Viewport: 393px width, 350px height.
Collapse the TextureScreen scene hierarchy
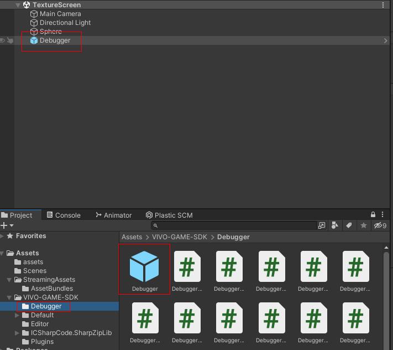[18, 5]
